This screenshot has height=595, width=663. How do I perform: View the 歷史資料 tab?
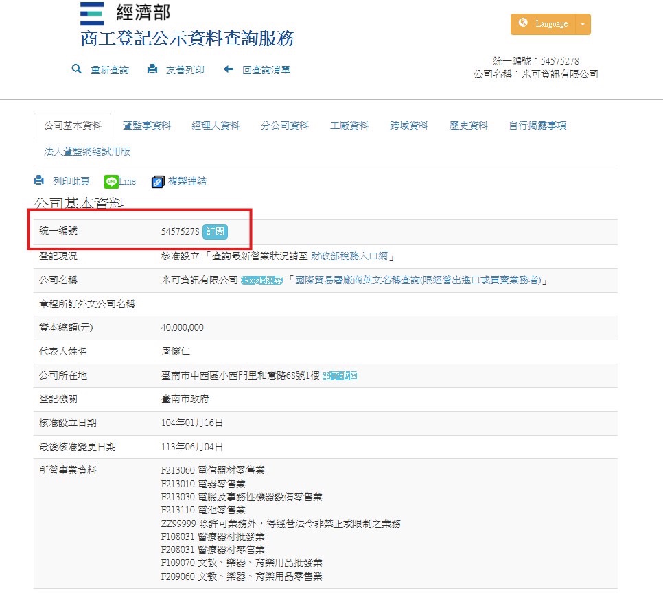click(x=469, y=126)
